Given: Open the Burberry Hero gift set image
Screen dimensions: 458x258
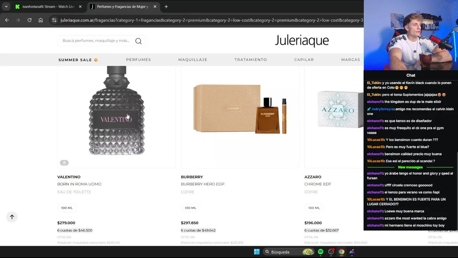Looking at the screenshot, I should coord(240,109).
